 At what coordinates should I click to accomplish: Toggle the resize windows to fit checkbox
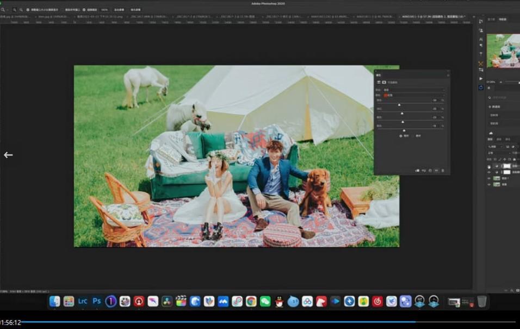[27, 10]
